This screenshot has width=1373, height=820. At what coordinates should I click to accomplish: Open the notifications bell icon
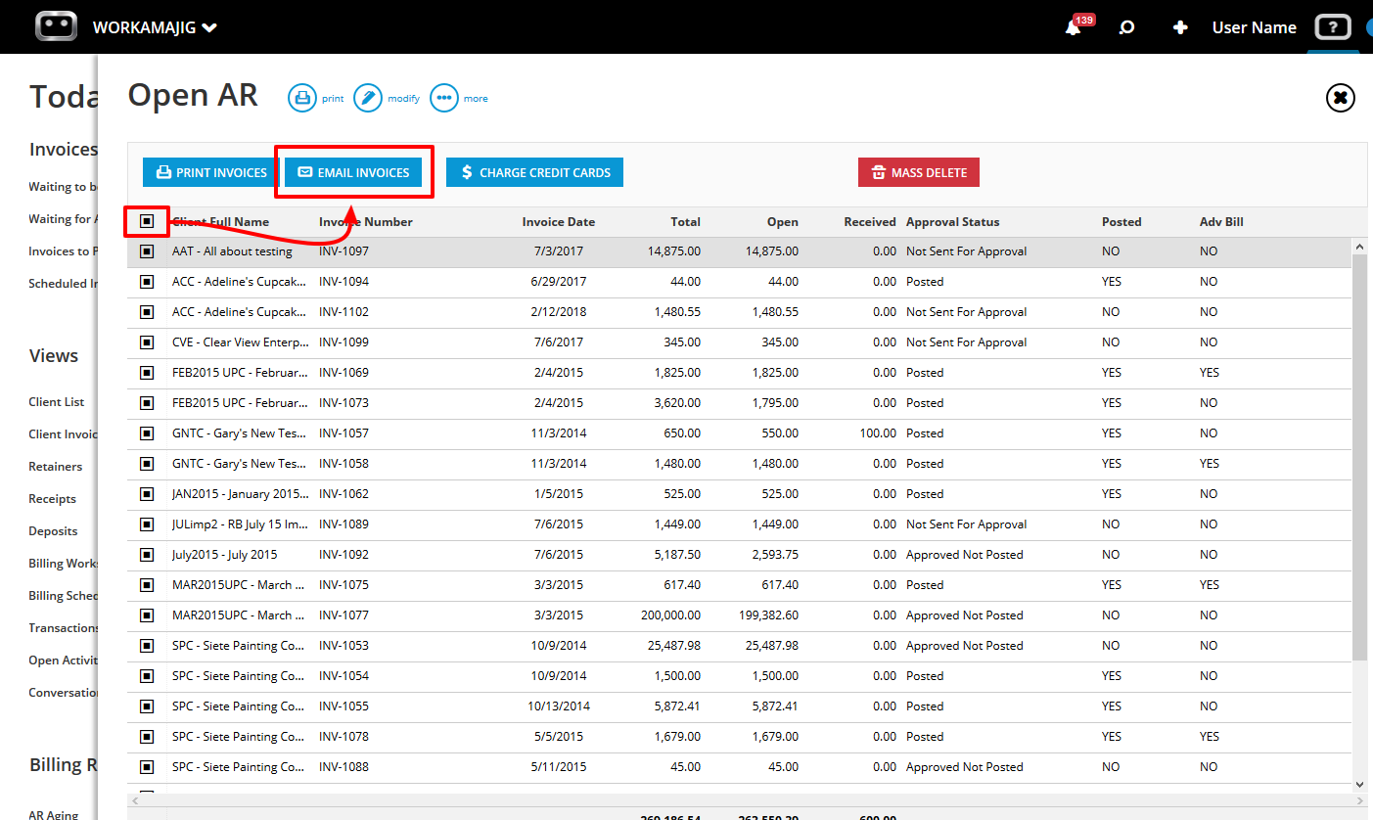pos(1074,27)
